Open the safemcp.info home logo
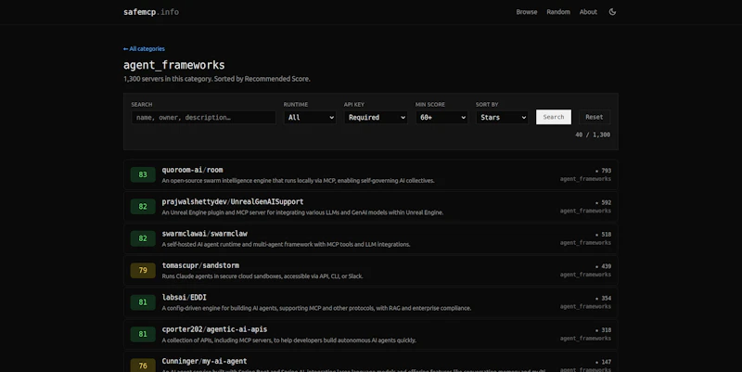The image size is (742, 372). tap(151, 12)
